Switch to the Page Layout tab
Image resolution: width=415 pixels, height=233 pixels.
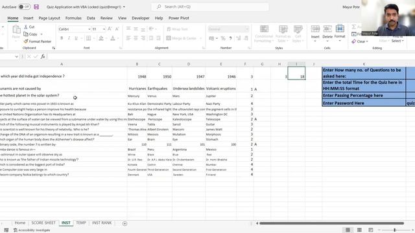pyautogui.click(x=49, y=18)
